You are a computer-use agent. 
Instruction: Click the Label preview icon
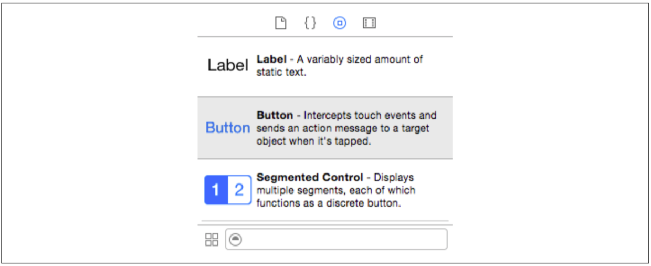[227, 66]
